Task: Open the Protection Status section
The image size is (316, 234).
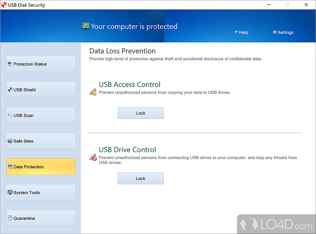Action: pos(41,64)
